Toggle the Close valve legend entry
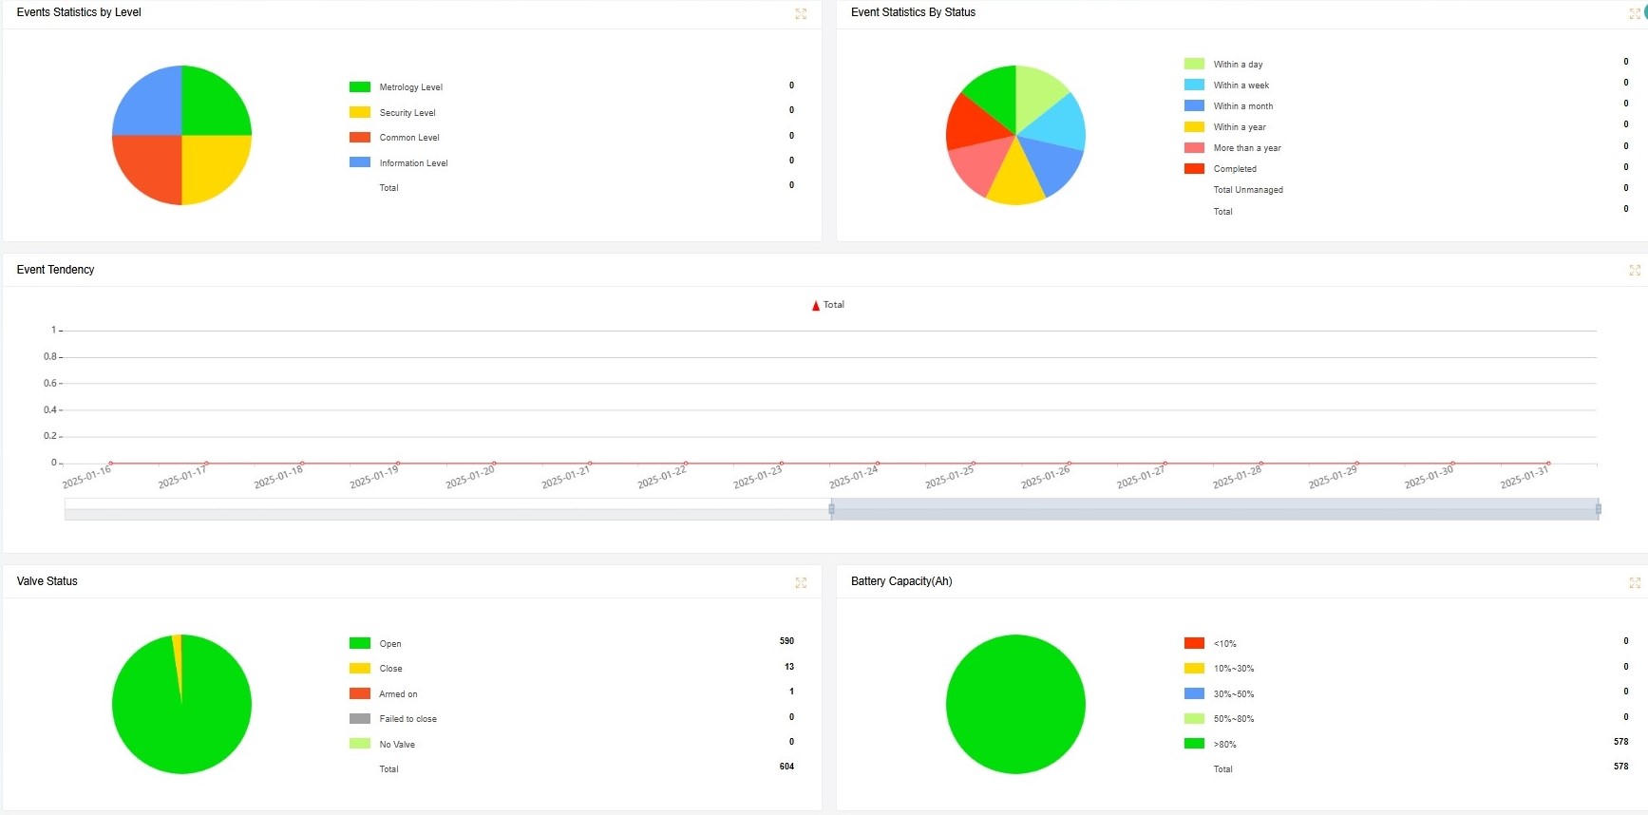Screen dimensions: 1648x815 pos(390,669)
